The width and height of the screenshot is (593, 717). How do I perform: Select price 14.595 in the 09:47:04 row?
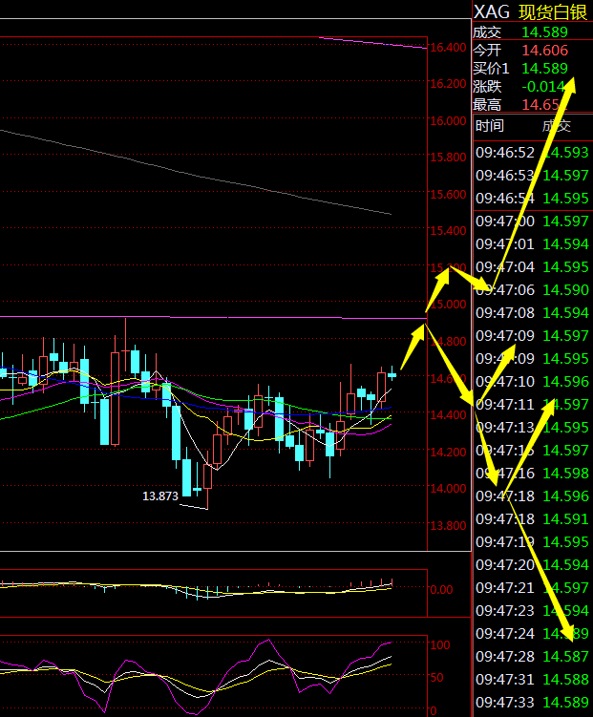(x=565, y=267)
